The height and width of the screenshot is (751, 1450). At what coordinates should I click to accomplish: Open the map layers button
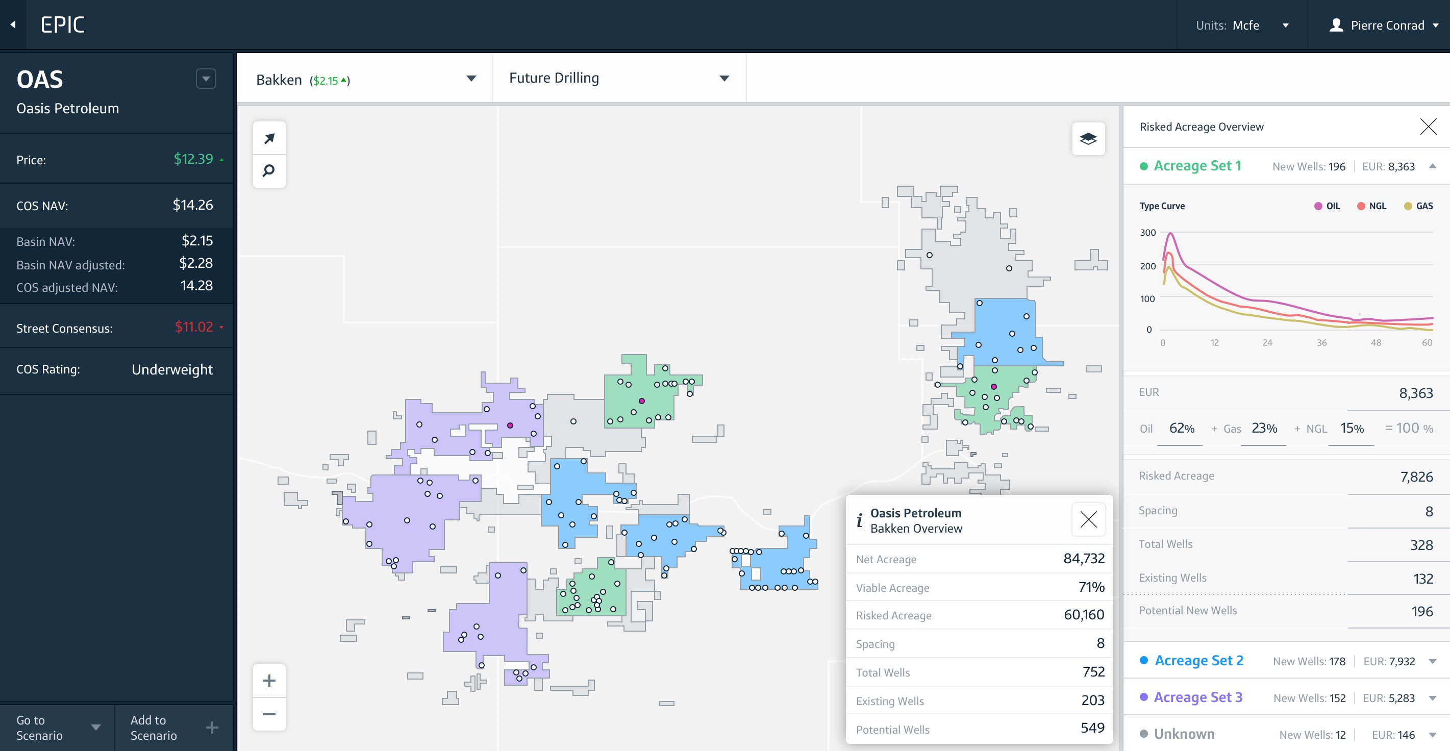(1088, 138)
